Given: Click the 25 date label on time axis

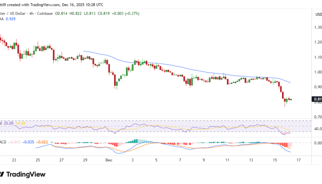Looking at the screenshot, I should coord(37,160).
